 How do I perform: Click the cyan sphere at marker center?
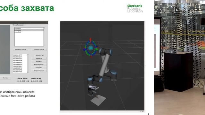pos(91,48)
